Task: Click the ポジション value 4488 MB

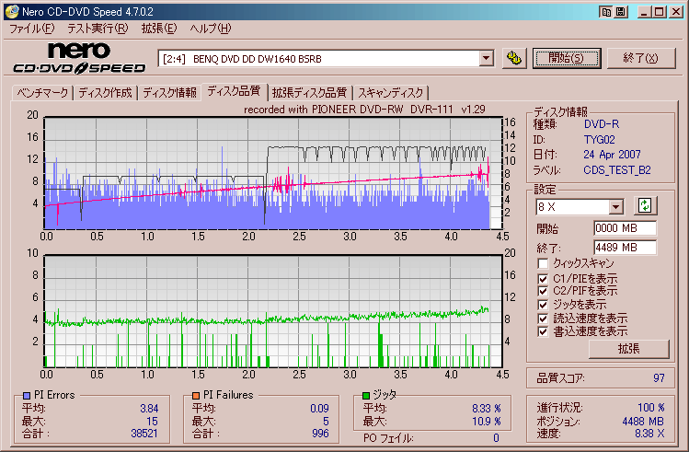Action: coord(643,422)
